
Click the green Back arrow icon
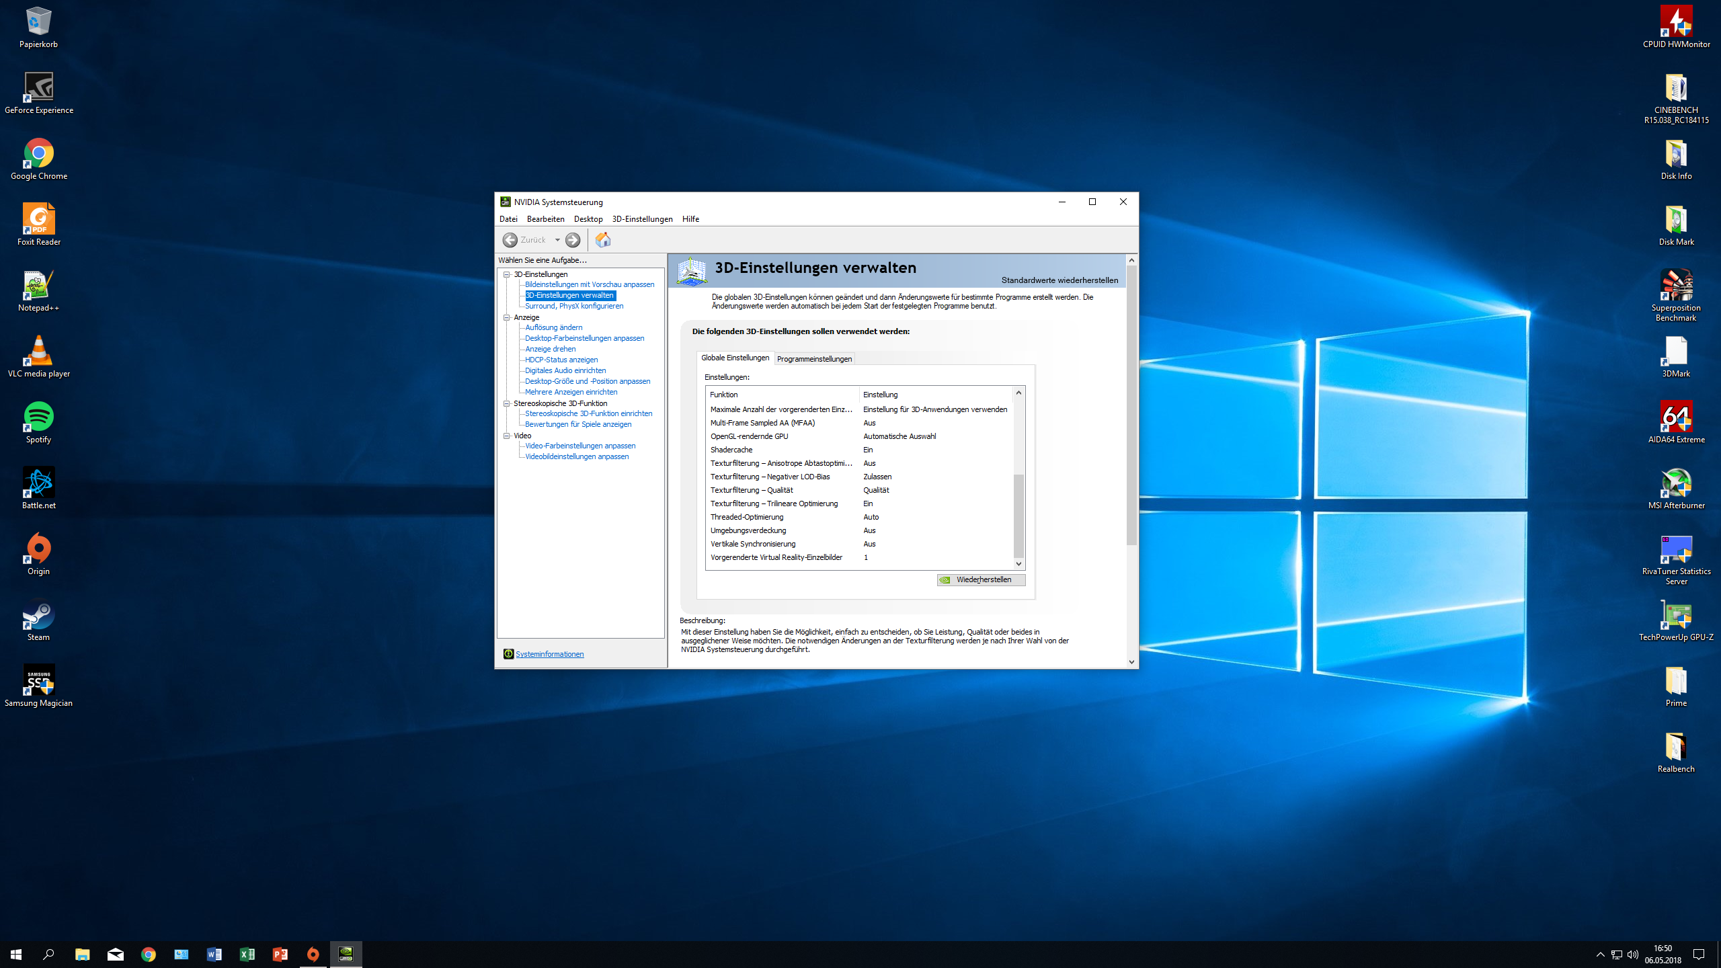tap(510, 240)
